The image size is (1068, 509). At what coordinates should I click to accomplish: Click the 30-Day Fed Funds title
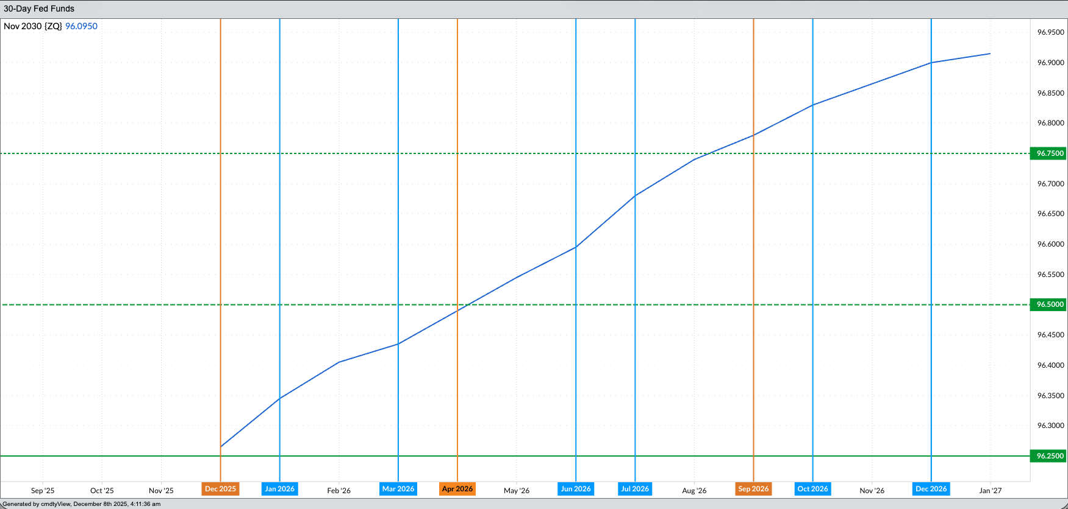[39, 9]
